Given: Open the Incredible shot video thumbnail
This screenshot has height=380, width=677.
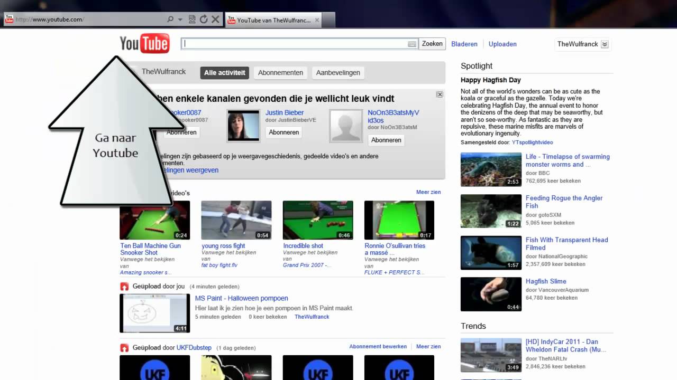Looking at the screenshot, I should pos(318,220).
